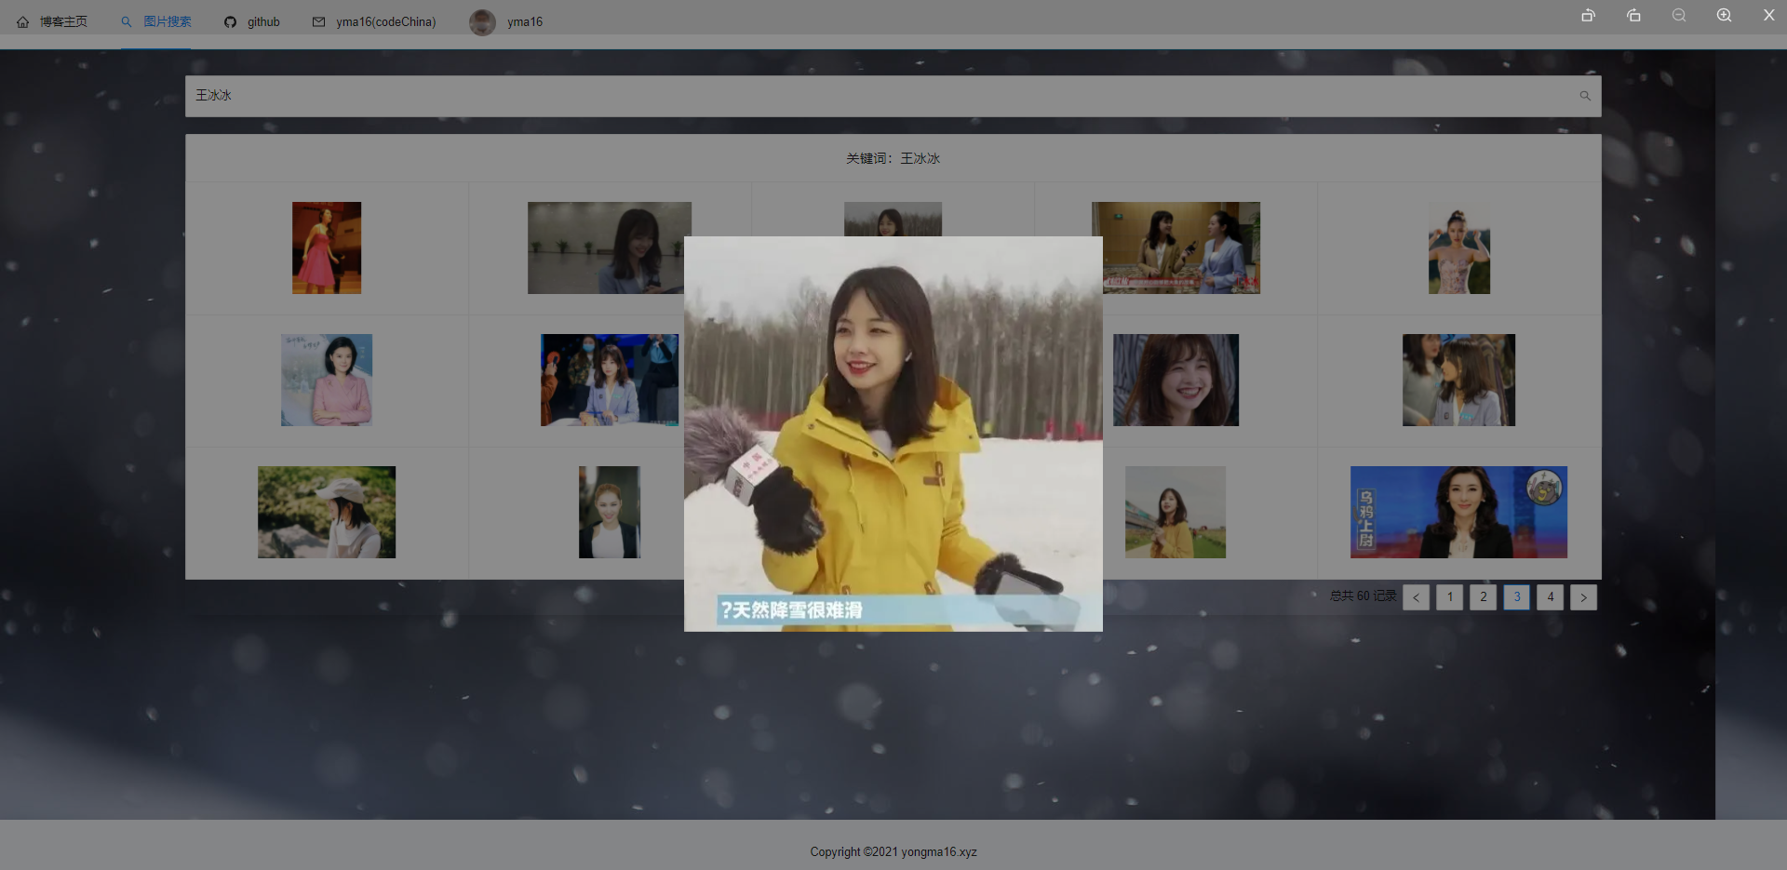
Task: Open thumbnail of woman in black blazer
Action: tap(610, 512)
